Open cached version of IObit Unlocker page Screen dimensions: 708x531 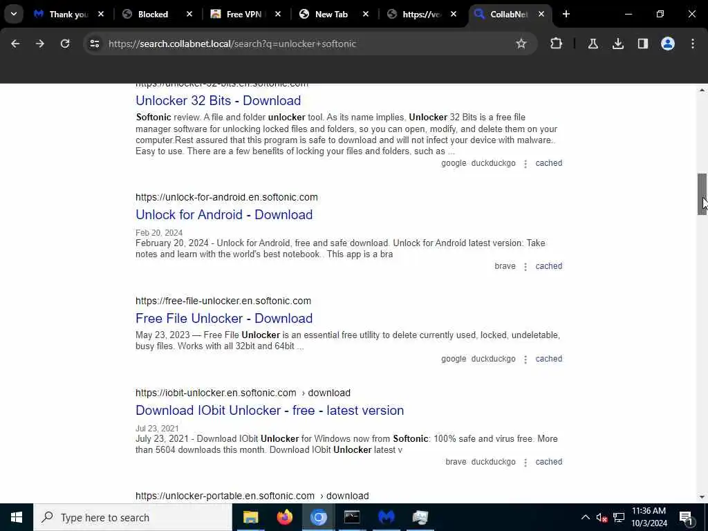point(548,461)
